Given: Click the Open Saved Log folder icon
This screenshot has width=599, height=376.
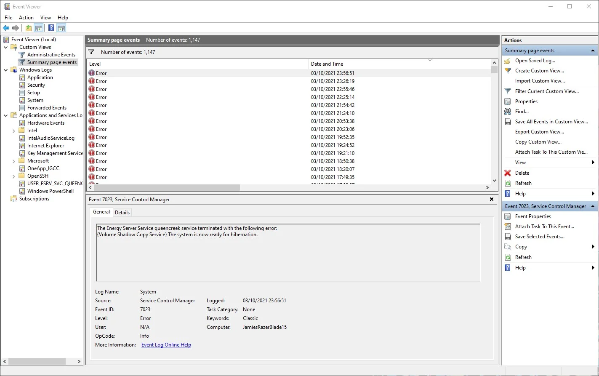Looking at the screenshot, I should (508, 61).
